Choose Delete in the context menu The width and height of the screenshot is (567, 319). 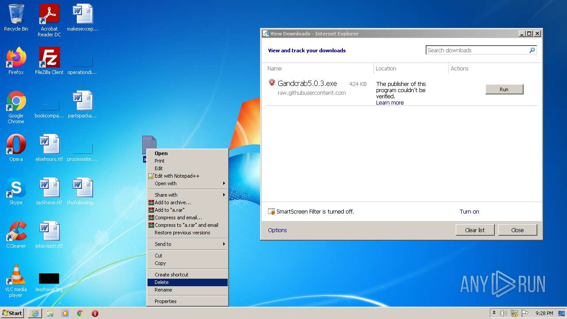[x=187, y=282]
